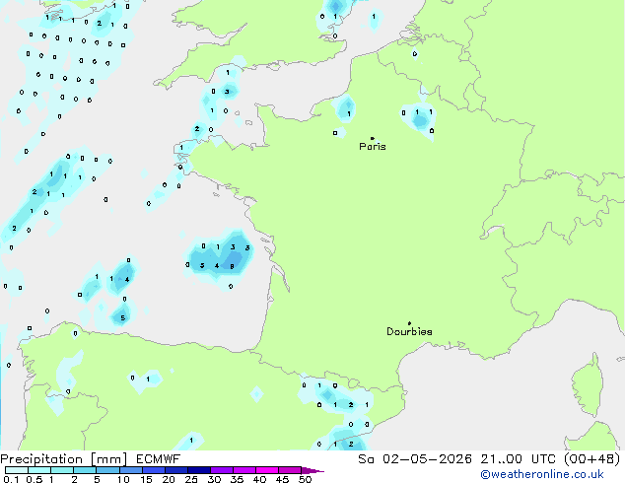
Task: Click the legend value label 10
Action: click(123, 479)
